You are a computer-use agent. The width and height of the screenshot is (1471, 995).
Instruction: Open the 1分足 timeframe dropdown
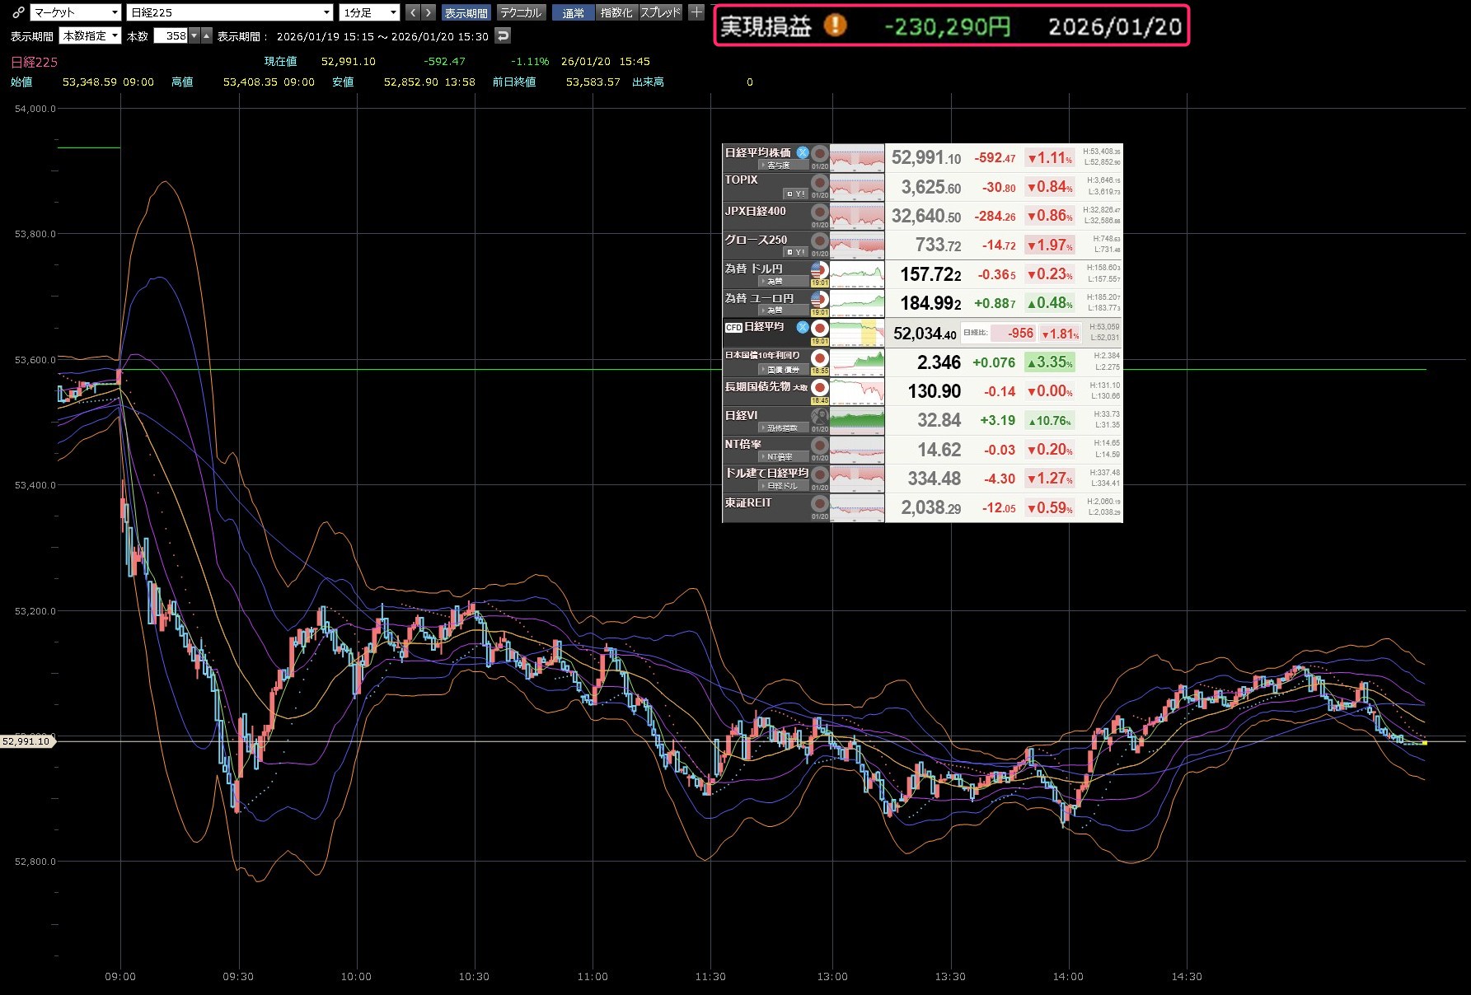pyautogui.click(x=370, y=12)
